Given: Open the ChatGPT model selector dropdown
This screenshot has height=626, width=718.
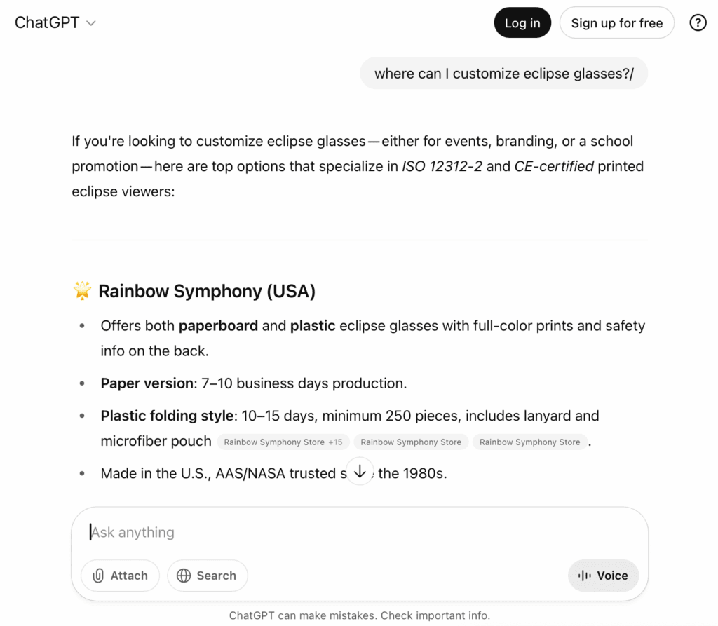Looking at the screenshot, I should click(55, 22).
